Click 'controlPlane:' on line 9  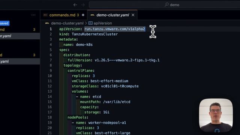(x=81, y=70)
